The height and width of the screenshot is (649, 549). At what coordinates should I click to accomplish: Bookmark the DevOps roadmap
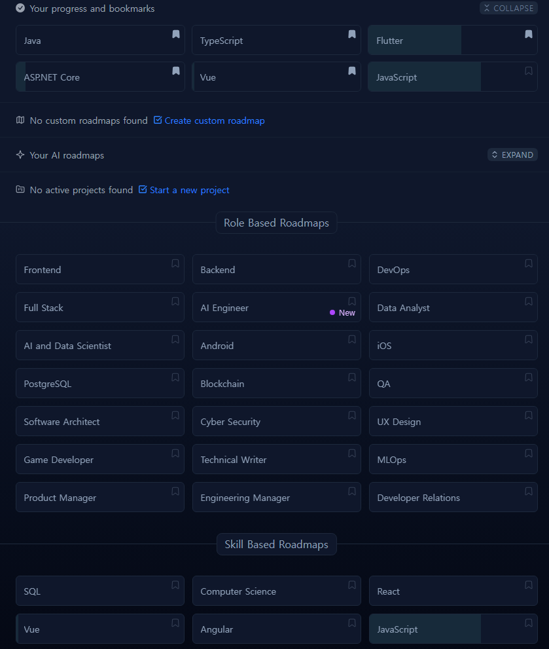528,264
